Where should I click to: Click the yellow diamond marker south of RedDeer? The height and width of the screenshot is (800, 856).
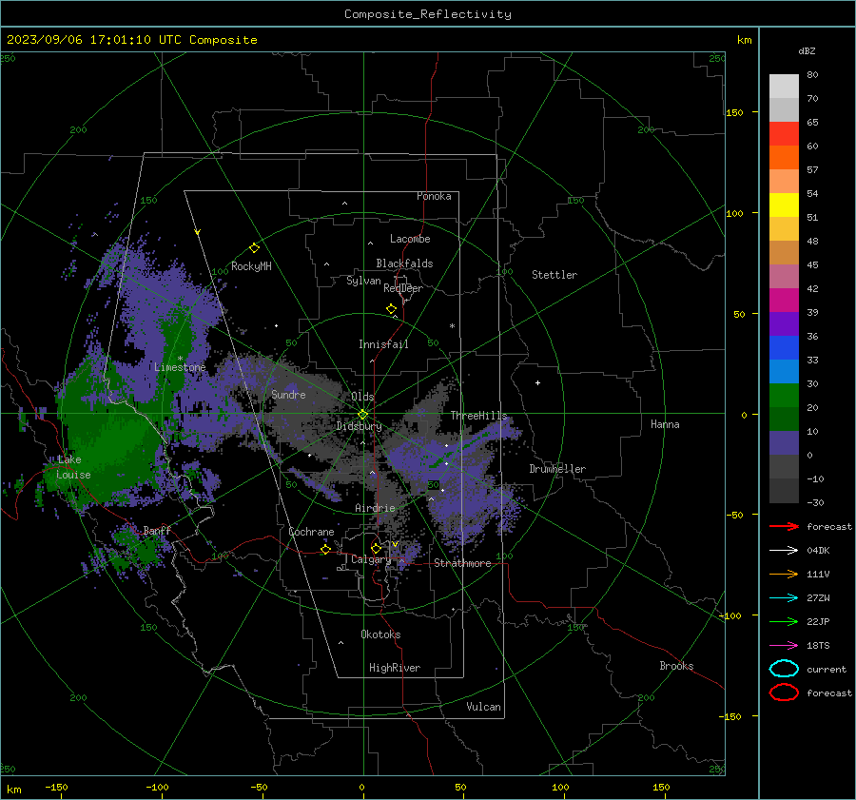tap(392, 309)
